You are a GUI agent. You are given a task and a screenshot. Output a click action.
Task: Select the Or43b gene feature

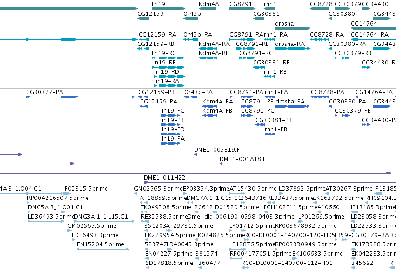190,19
